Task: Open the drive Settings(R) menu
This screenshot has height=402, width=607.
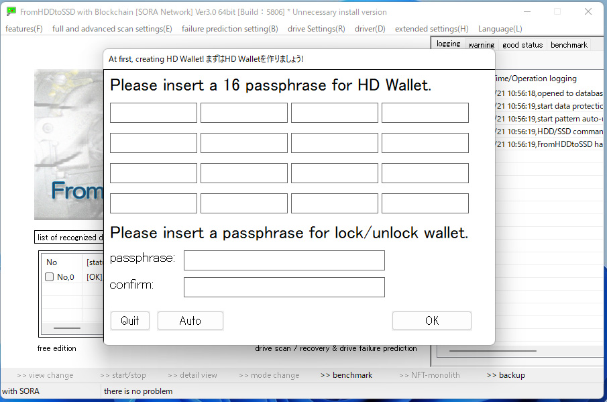Action: (x=317, y=29)
